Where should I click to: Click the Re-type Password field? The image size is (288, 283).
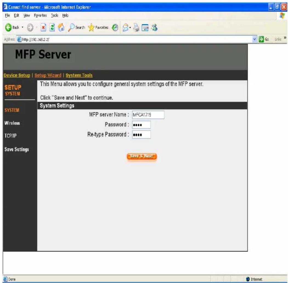point(141,135)
